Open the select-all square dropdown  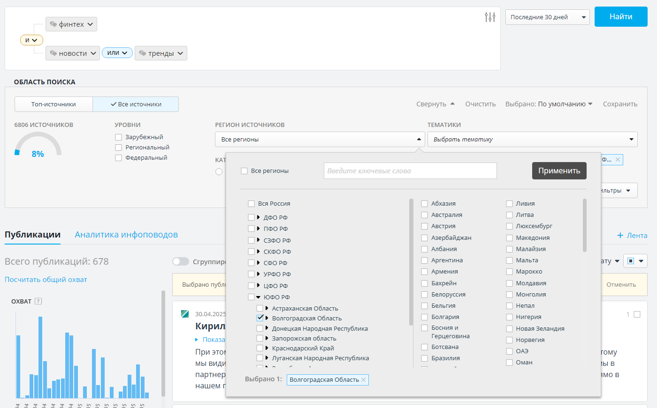click(635, 261)
